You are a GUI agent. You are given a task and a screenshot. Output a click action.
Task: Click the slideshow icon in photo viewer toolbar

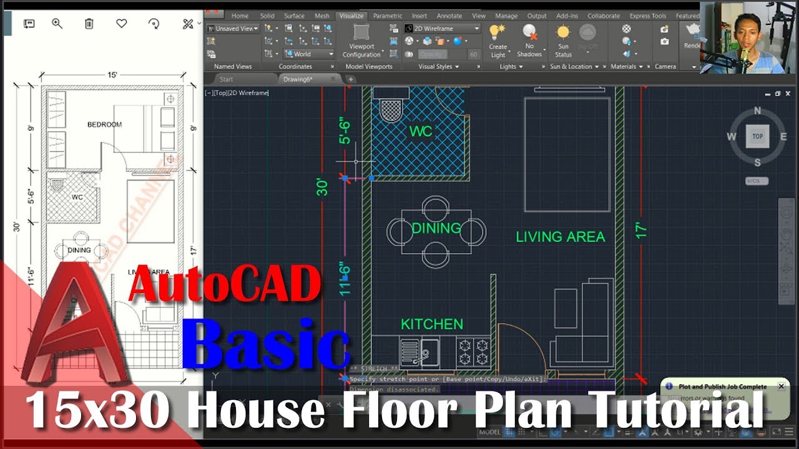(29, 24)
